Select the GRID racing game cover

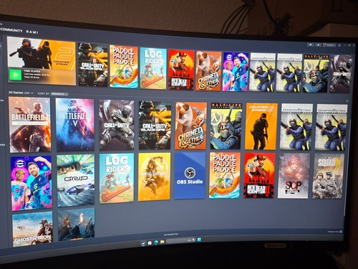tap(76, 181)
